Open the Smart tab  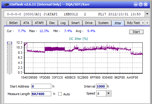tap(75, 23)
